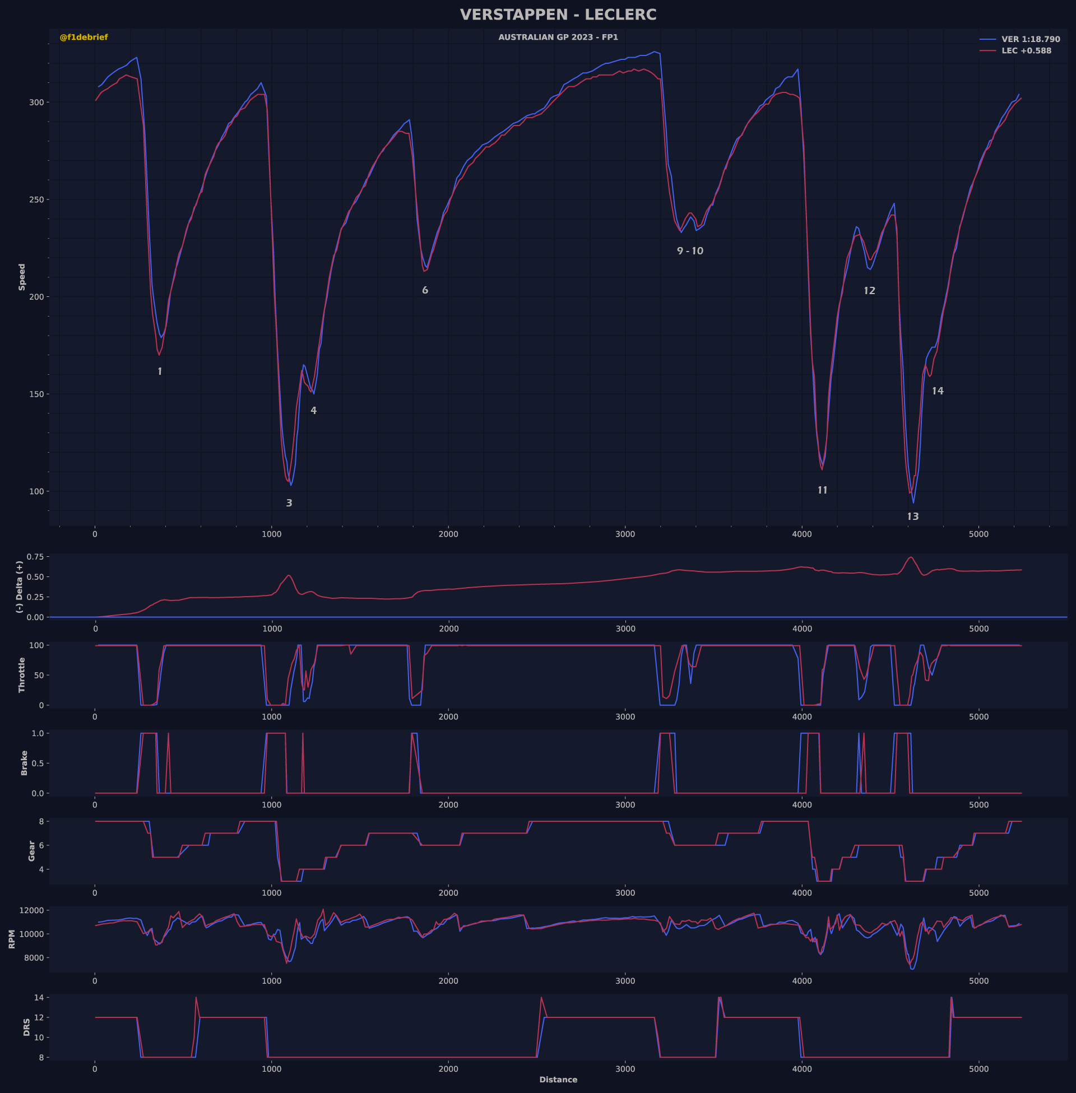1076x1093 pixels.
Task: Click the red LEC legend line swatch
Action: point(987,51)
